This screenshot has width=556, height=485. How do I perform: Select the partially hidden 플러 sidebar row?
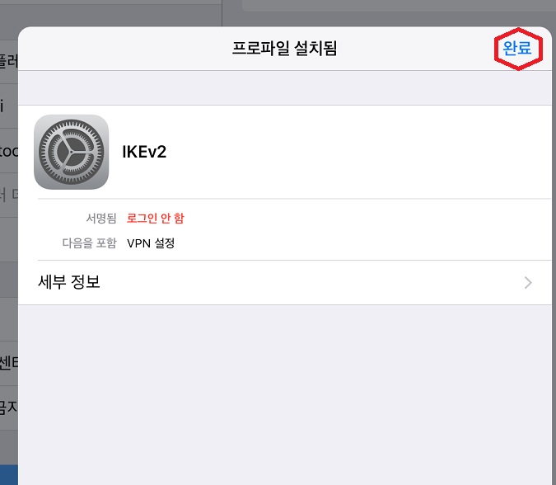click(9, 61)
